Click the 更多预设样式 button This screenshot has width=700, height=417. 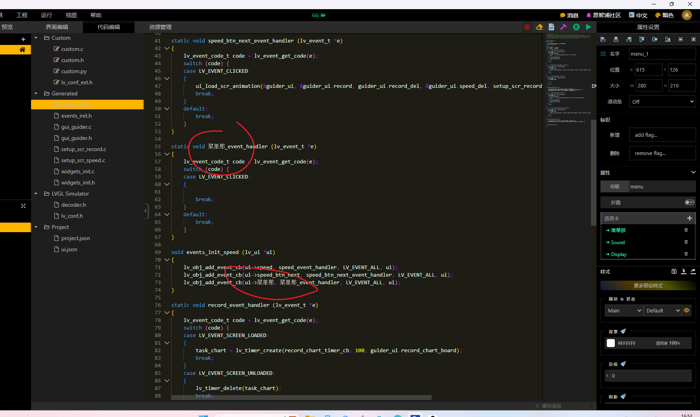[648, 286]
